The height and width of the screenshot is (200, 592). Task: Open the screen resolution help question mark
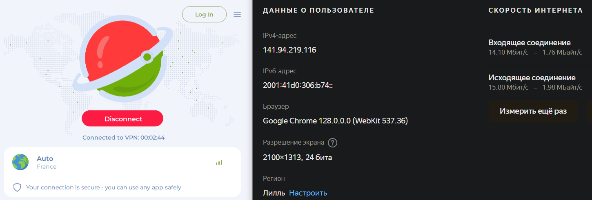[333, 143]
